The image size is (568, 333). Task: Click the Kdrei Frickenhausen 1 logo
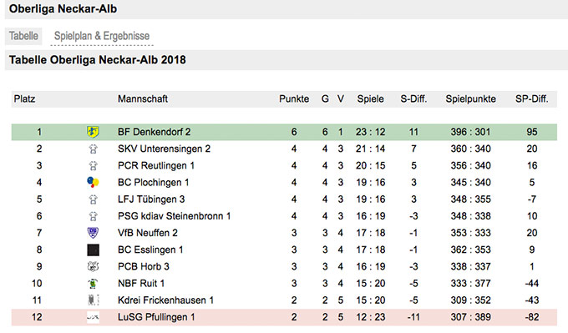coord(93,300)
